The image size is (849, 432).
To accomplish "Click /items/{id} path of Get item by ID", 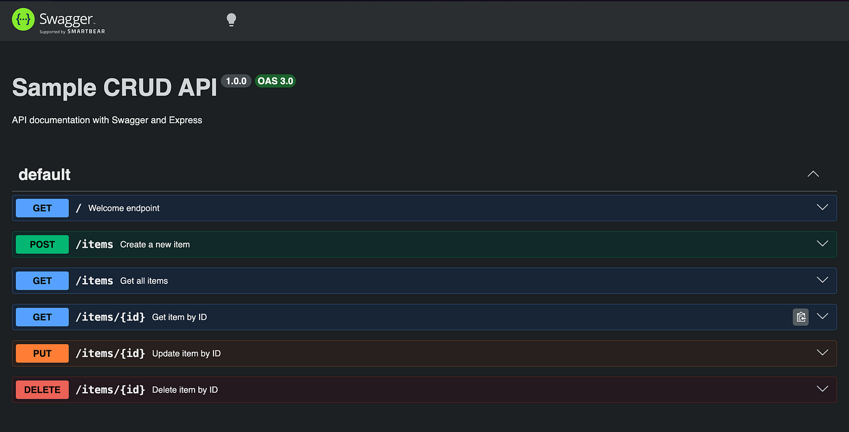I will tap(110, 317).
